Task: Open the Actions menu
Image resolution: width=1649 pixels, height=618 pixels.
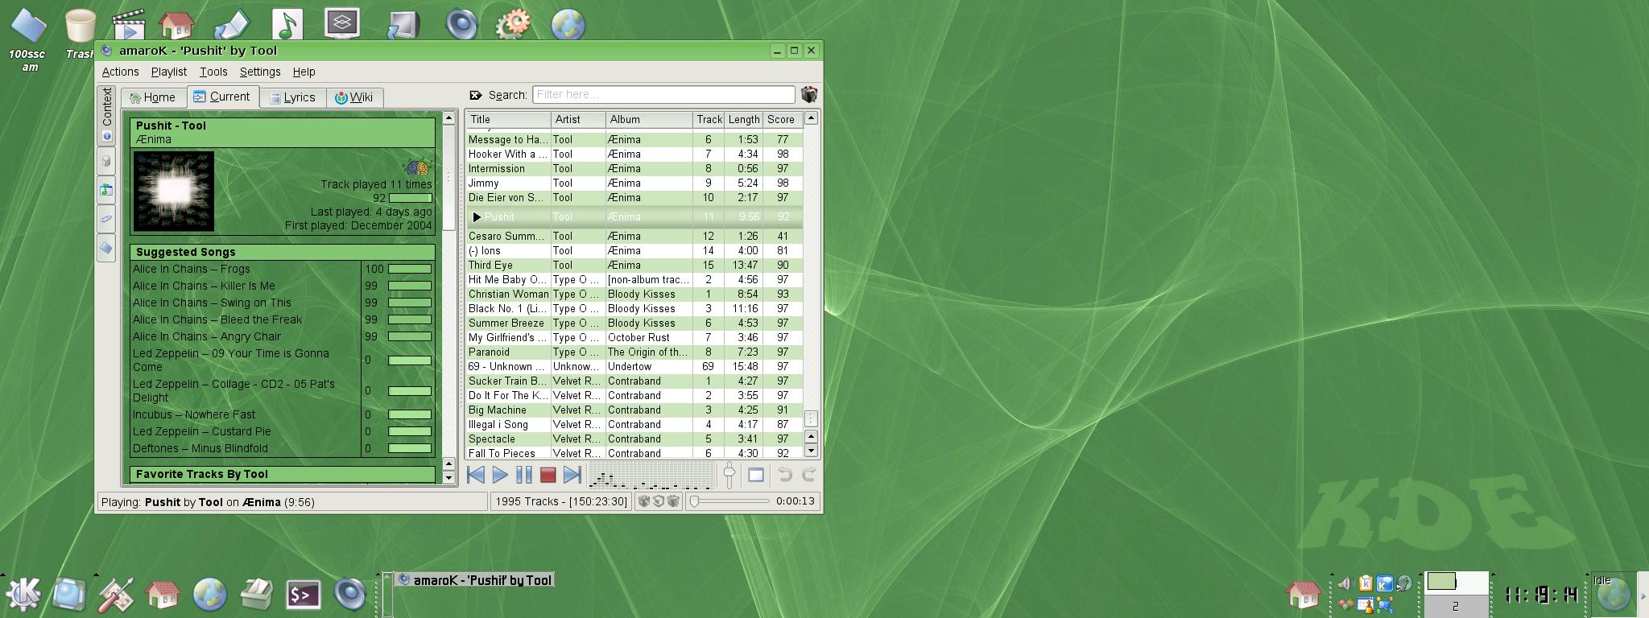Action: tap(120, 72)
